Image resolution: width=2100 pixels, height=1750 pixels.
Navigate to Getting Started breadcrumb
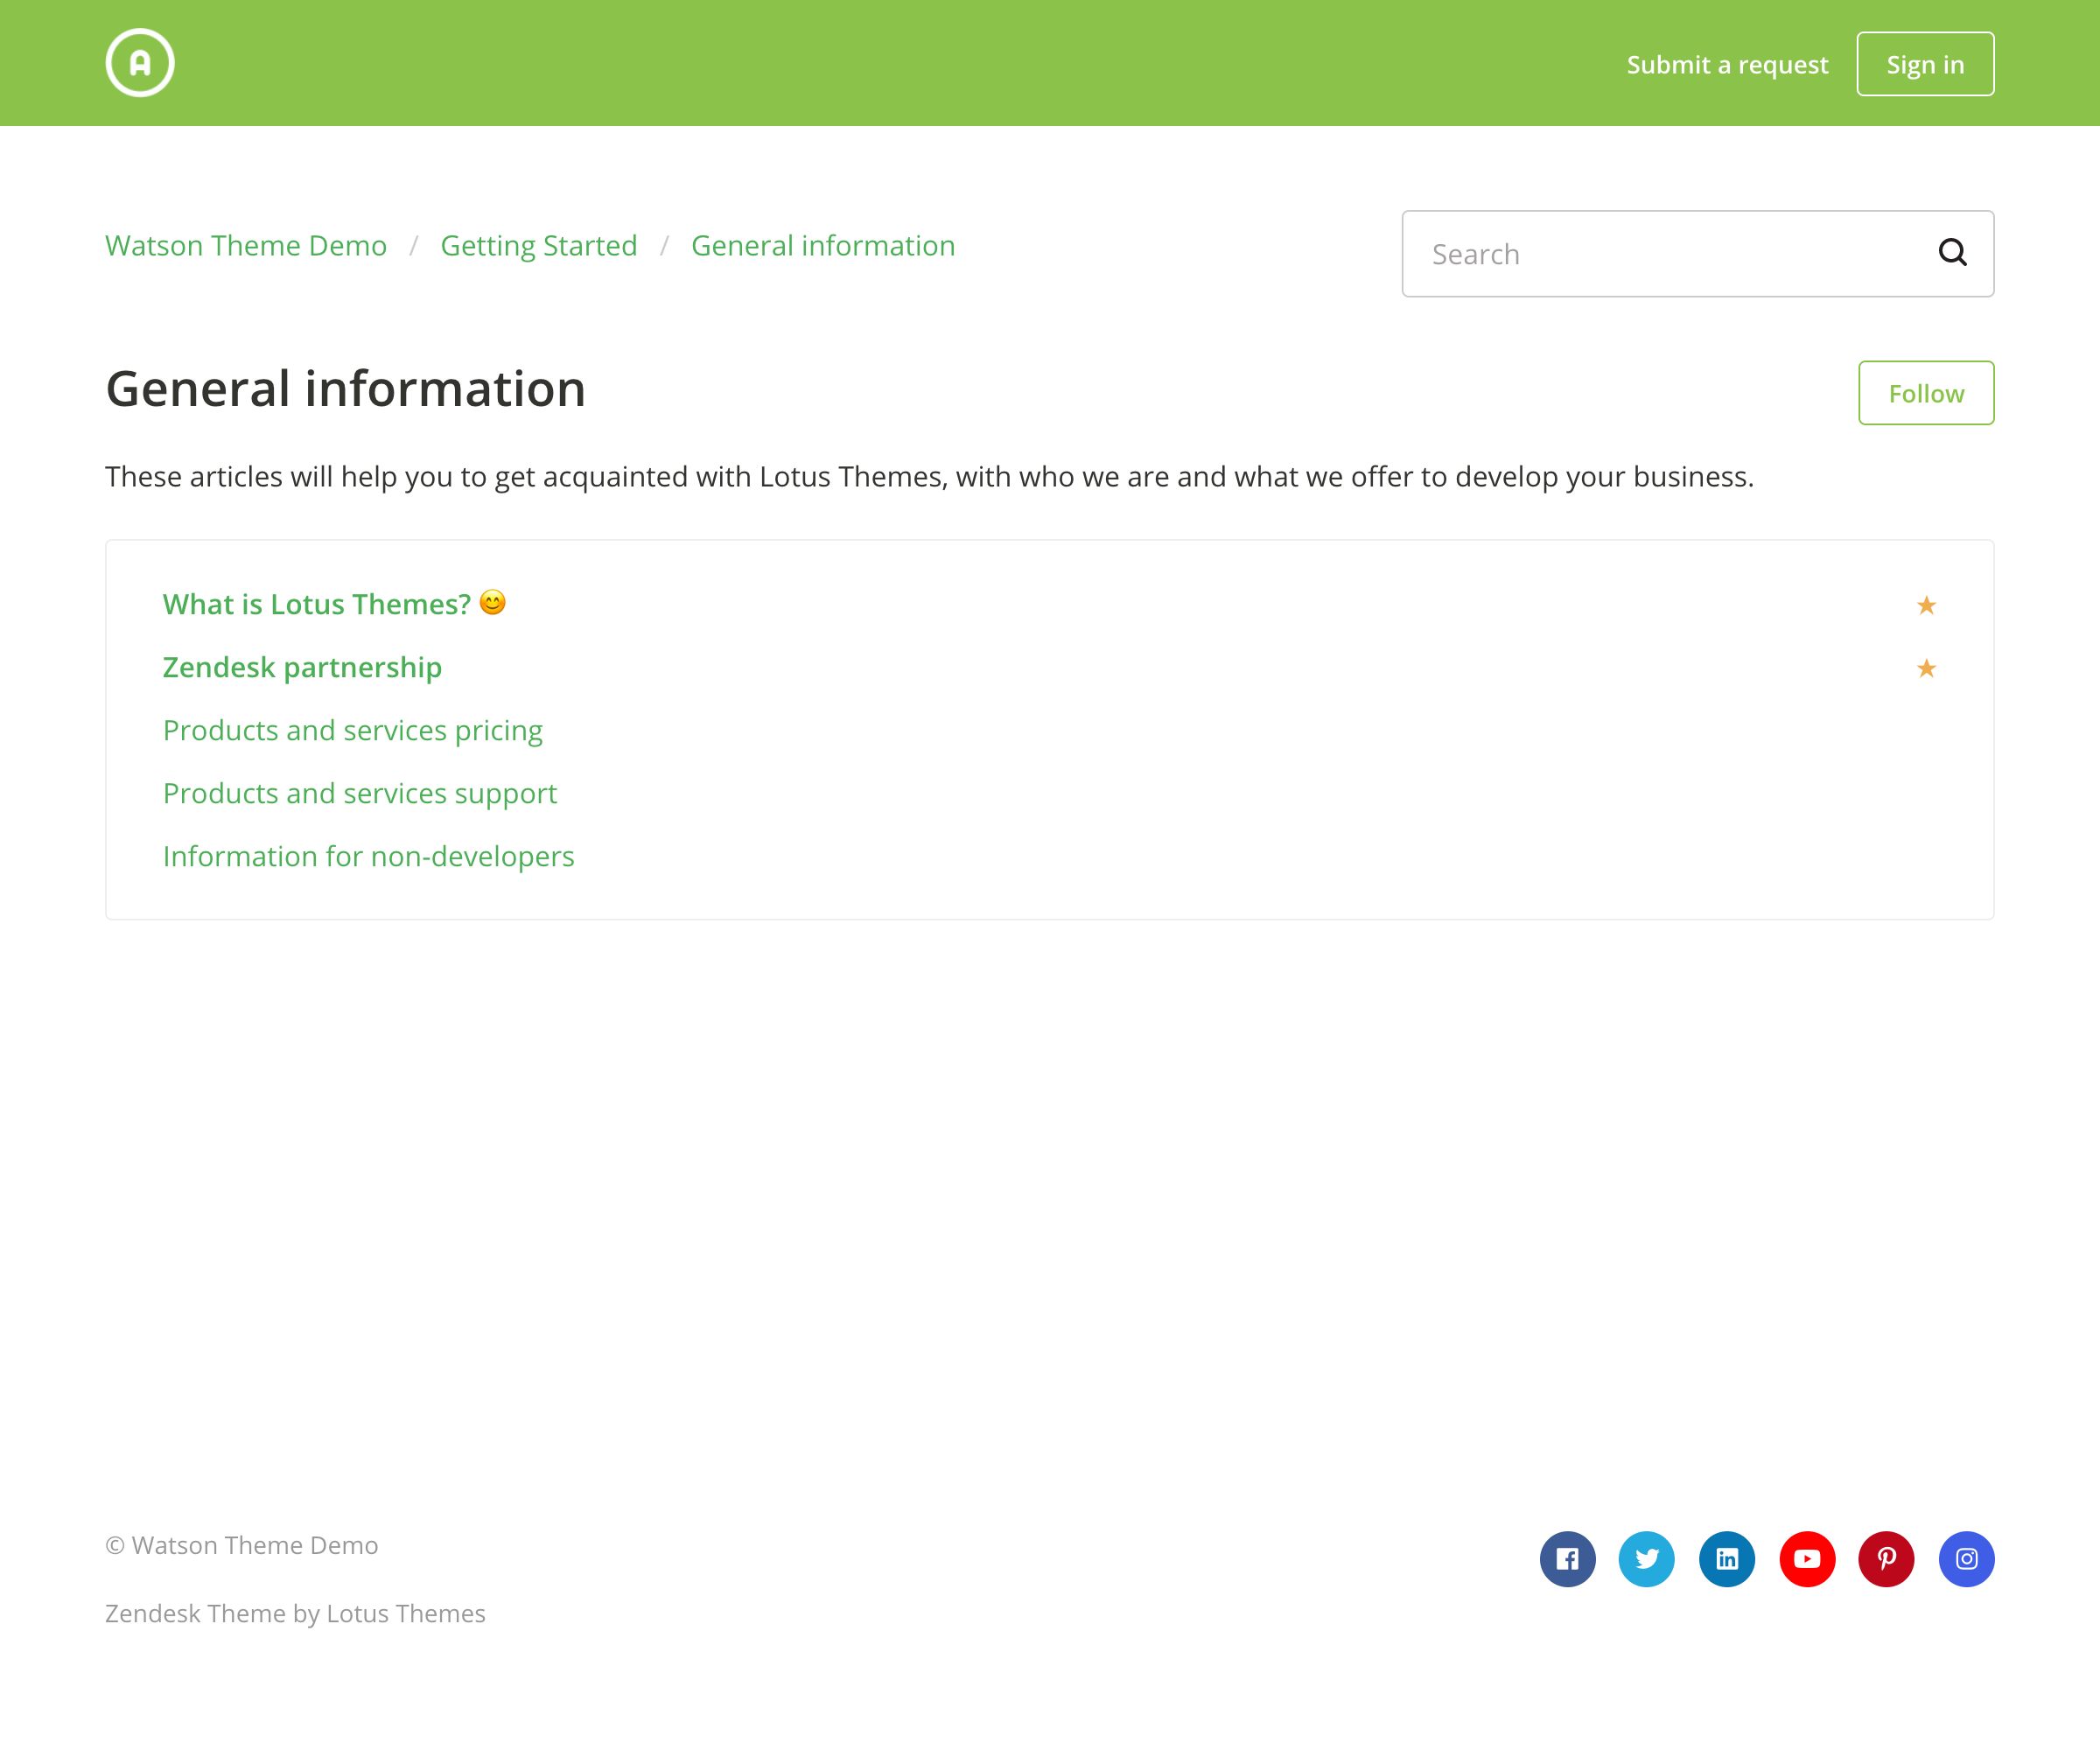(x=538, y=246)
